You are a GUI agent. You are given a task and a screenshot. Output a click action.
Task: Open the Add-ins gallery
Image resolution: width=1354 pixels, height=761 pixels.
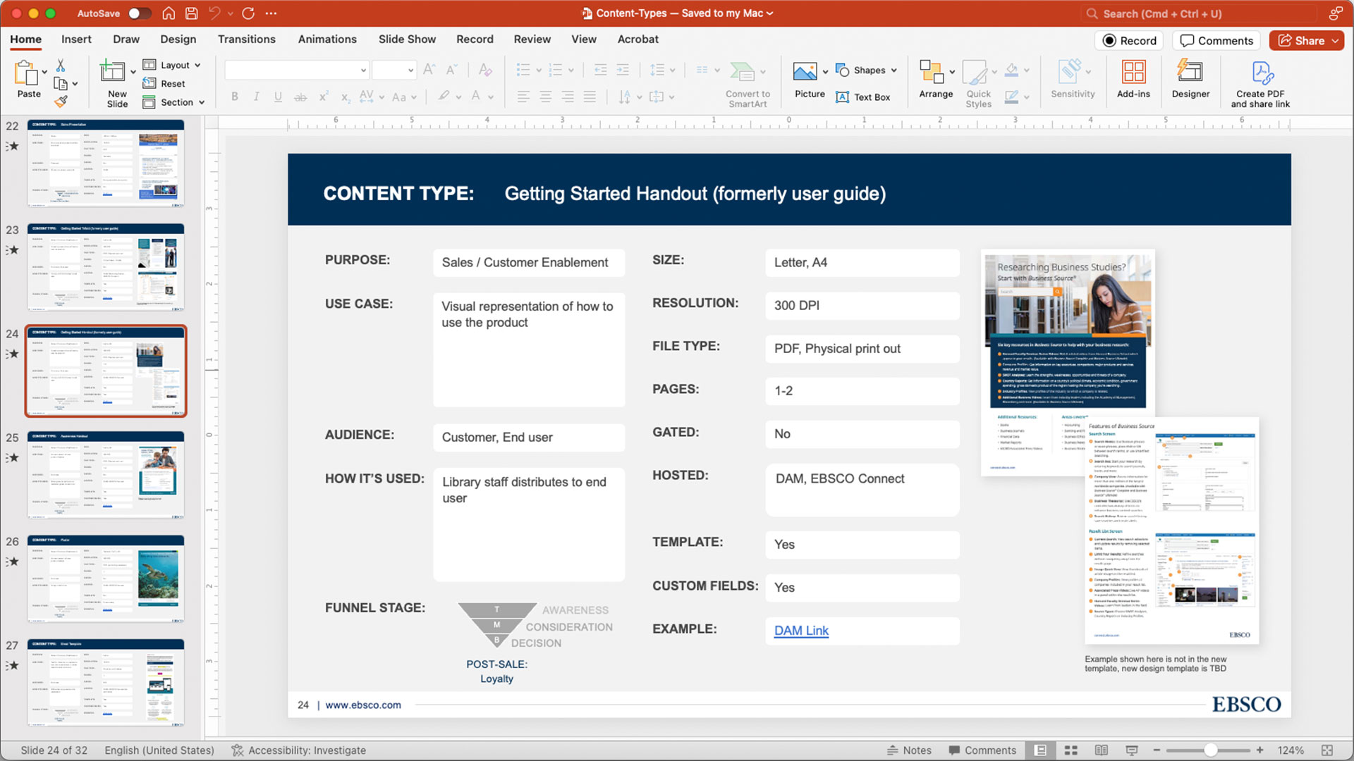(x=1133, y=78)
